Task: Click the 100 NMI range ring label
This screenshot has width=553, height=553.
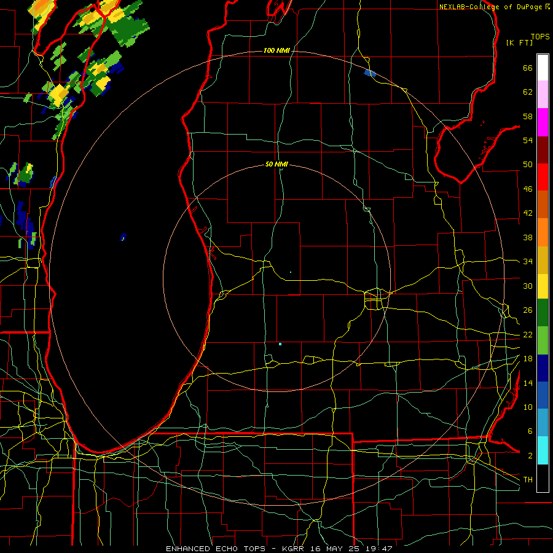Action: coord(276,50)
